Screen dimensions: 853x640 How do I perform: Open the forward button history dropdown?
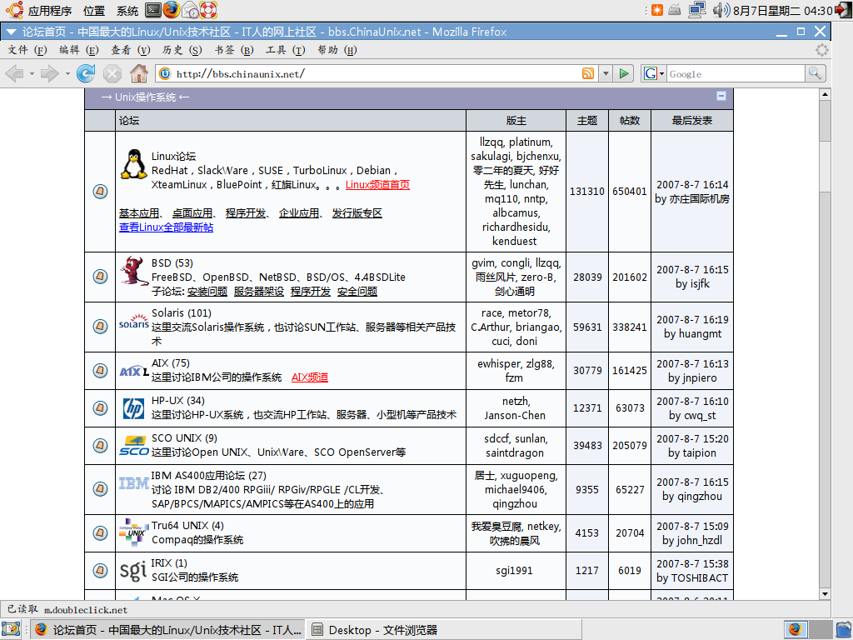point(67,73)
